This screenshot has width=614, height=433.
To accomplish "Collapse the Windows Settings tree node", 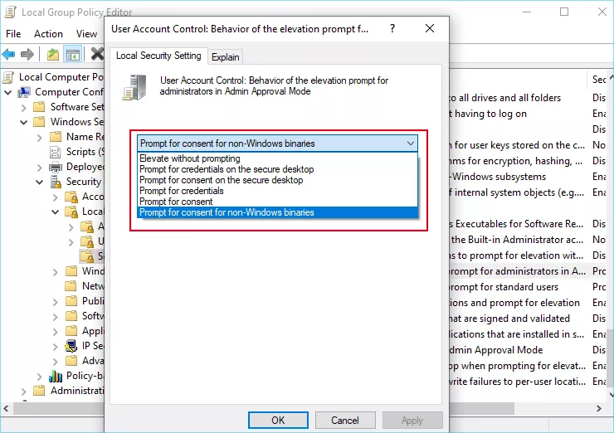I will pyautogui.click(x=24, y=123).
